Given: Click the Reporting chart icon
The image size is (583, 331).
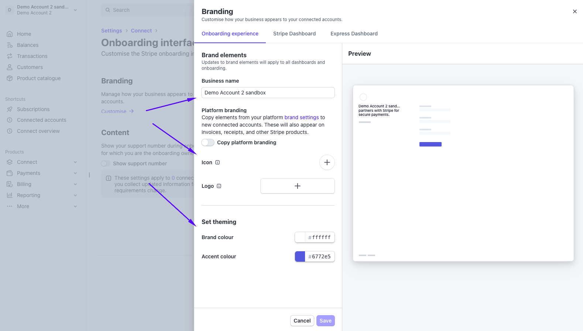Looking at the screenshot, I should click(x=10, y=195).
